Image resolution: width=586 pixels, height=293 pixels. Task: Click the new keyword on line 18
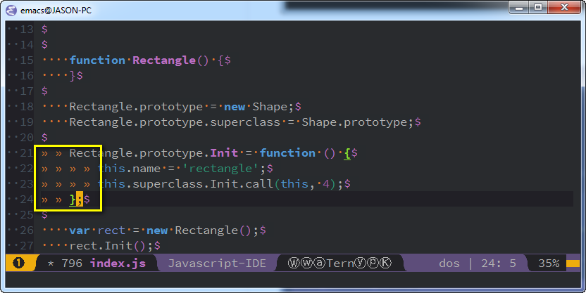click(x=235, y=107)
